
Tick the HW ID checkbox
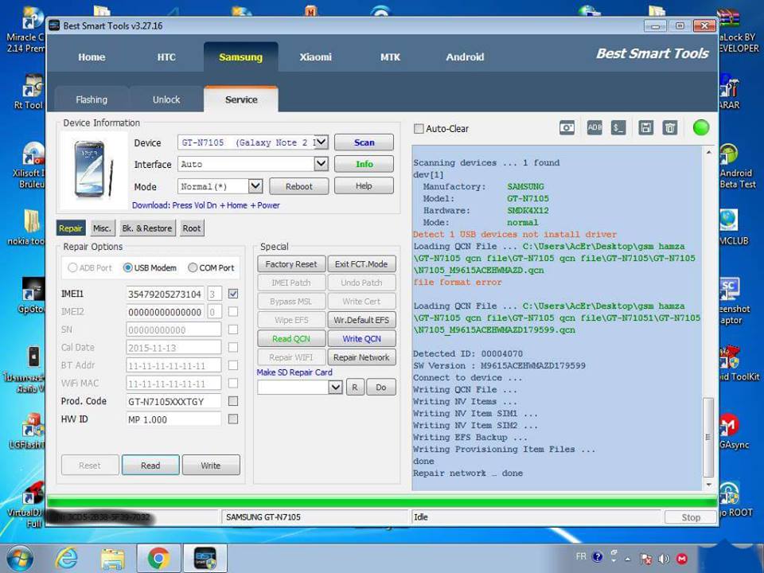pos(233,419)
